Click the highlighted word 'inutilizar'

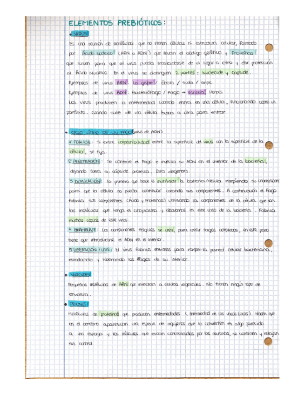tap(167, 181)
